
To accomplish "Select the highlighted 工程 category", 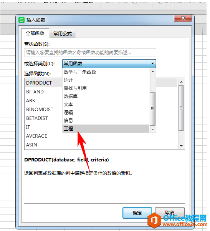I will click(x=106, y=129).
